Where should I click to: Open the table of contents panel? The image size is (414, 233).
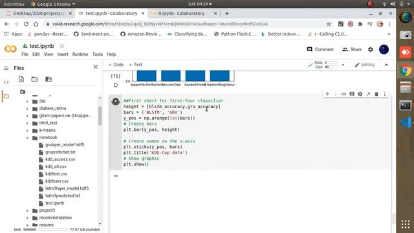[6, 68]
